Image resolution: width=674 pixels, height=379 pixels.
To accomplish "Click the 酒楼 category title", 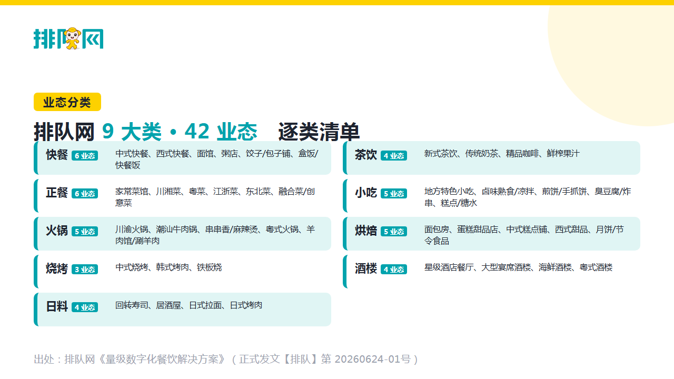I will 366,269.
